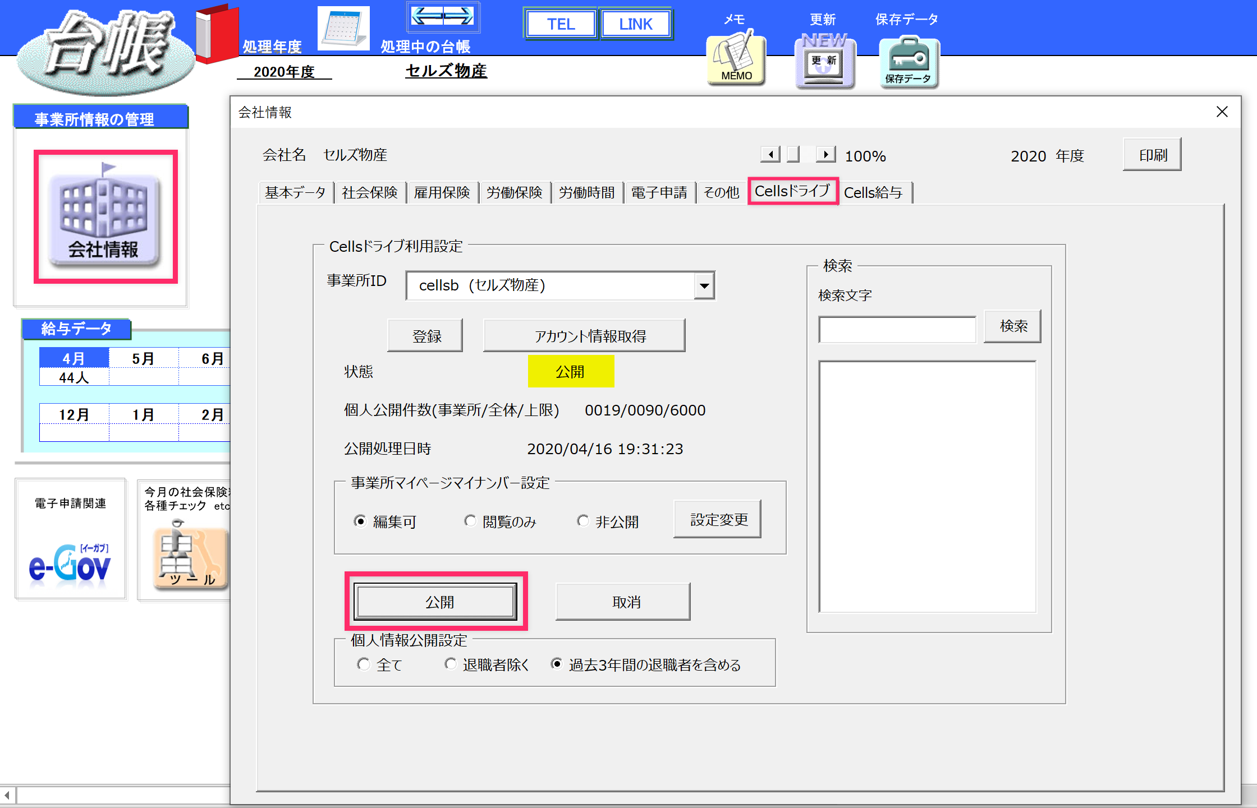Switch to 雇用保険 tab

tap(442, 192)
